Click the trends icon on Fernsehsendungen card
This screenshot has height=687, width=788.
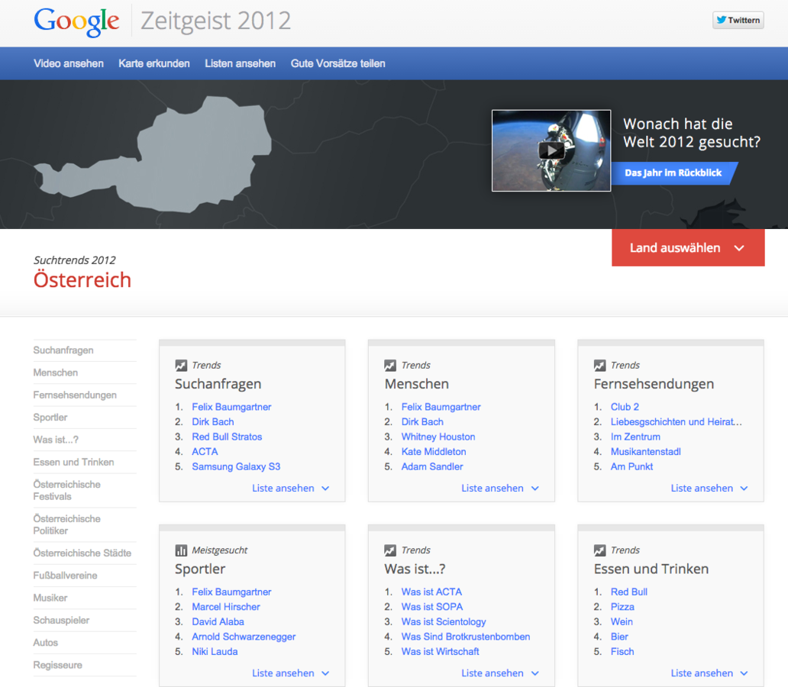(599, 366)
